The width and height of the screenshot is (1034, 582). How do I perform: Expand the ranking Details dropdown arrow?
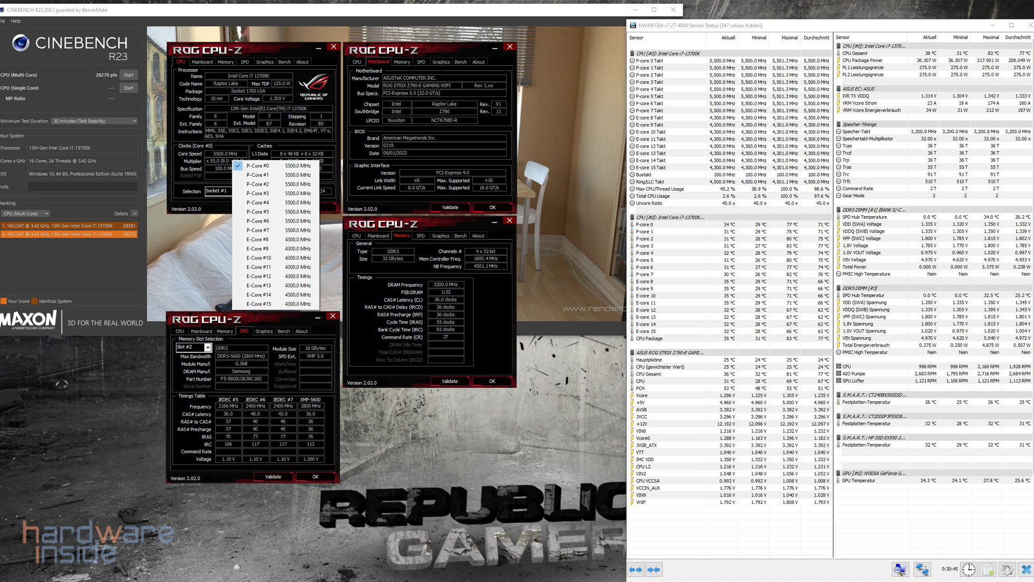(134, 214)
